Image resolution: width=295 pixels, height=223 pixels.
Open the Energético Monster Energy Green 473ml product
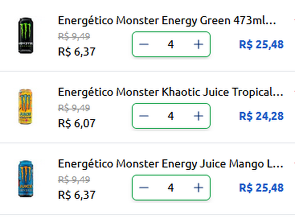(167, 21)
